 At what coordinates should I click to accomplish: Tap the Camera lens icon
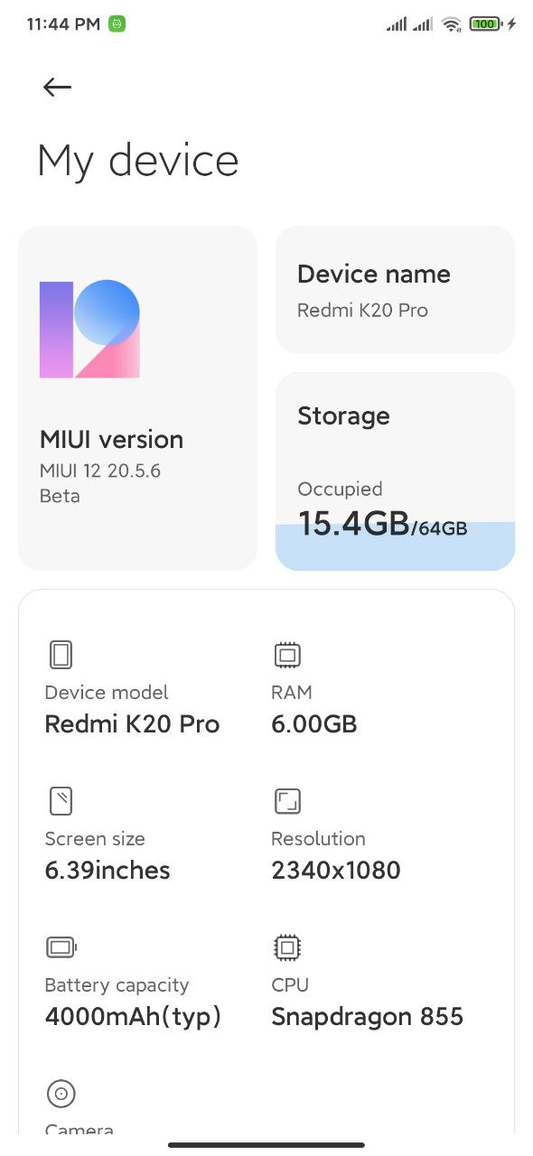pyautogui.click(x=61, y=1094)
